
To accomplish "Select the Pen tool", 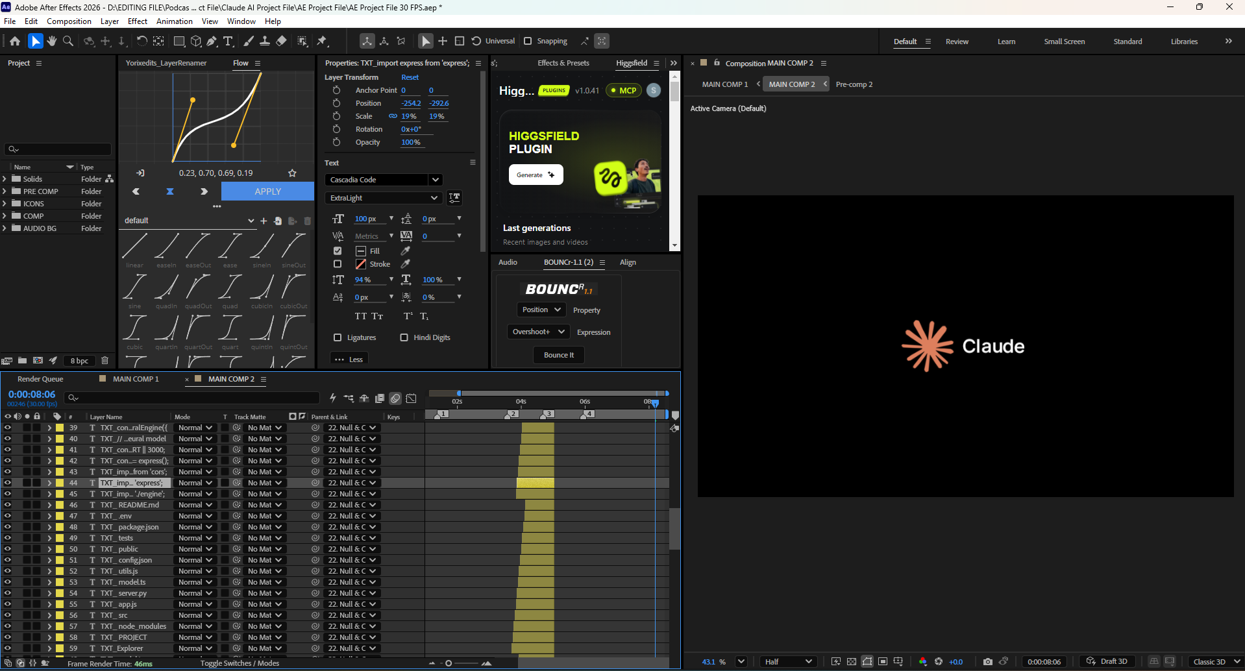I will point(212,41).
